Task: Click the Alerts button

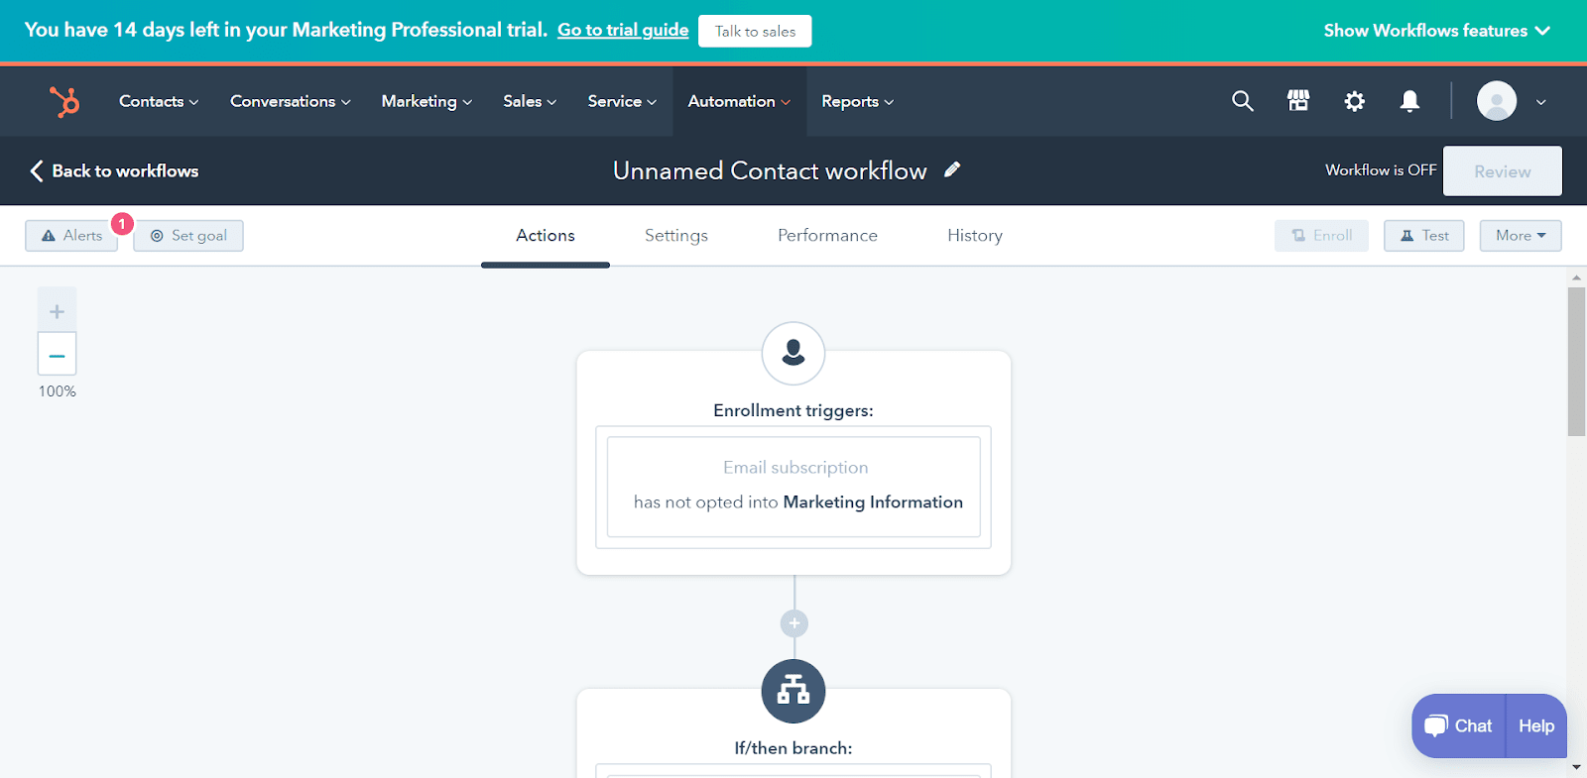Action: pyautogui.click(x=71, y=236)
